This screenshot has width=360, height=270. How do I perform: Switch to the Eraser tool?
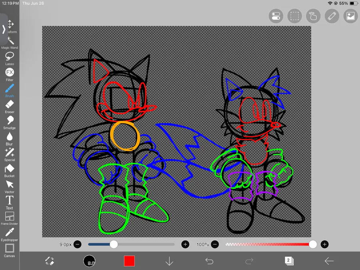coord(10,107)
